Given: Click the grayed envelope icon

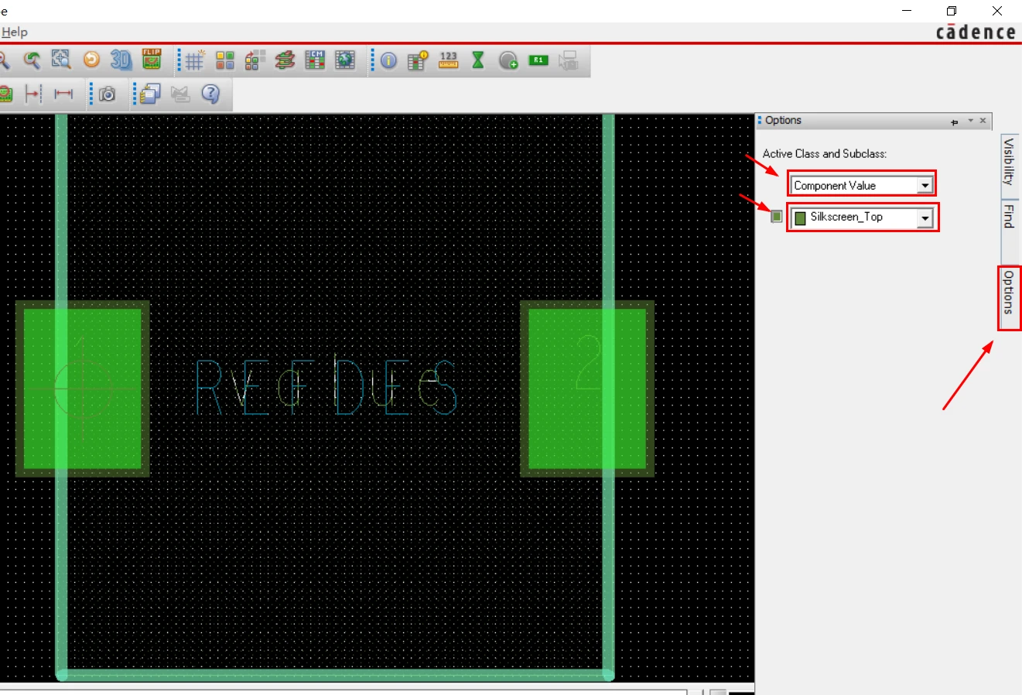Looking at the screenshot, I should [x=180, y=94].
